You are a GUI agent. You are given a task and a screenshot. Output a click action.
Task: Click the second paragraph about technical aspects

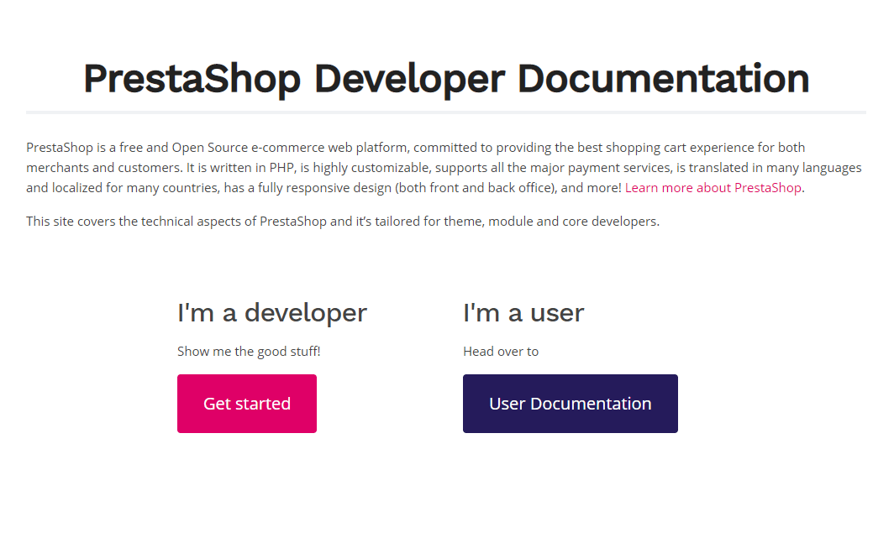point(342,221)
